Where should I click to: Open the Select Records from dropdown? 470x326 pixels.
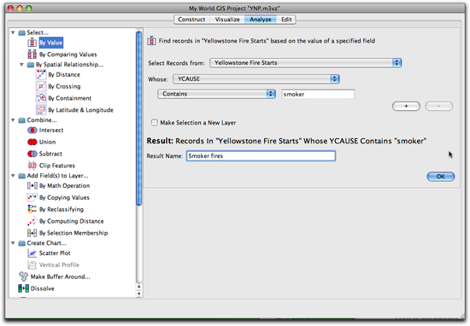[x=305, y=63]
